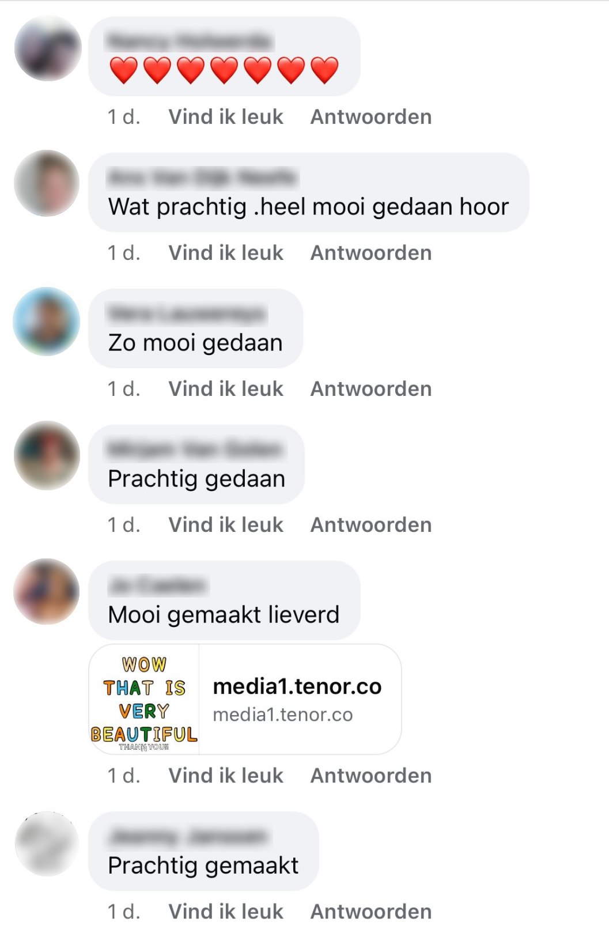Like the 'Prachtig gedaan' comment
The width and height of the screenshot is (609, 937).
226,525
